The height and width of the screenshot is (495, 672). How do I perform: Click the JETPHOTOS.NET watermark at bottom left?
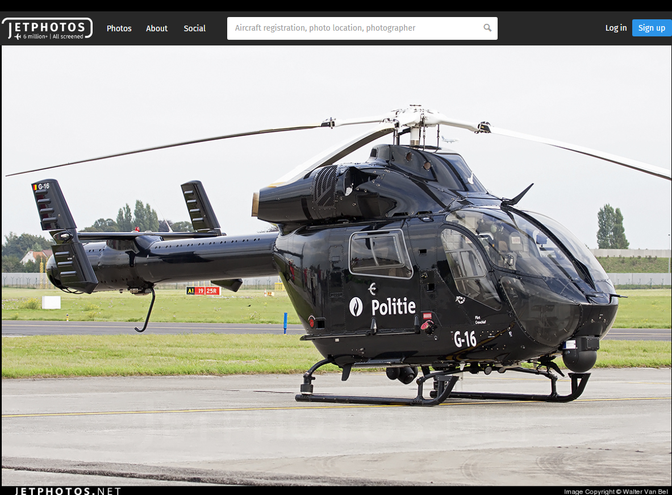click(x=68, y=490)
